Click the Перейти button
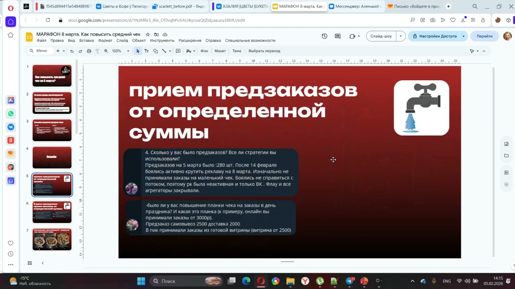The height and width of the screenshot is (289, 515). click(484, 36)
